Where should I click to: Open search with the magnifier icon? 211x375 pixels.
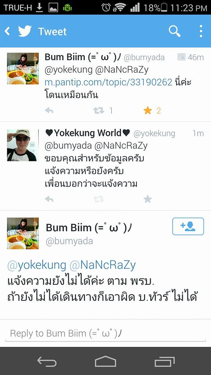pyautogui.click(x=174, y=31)
